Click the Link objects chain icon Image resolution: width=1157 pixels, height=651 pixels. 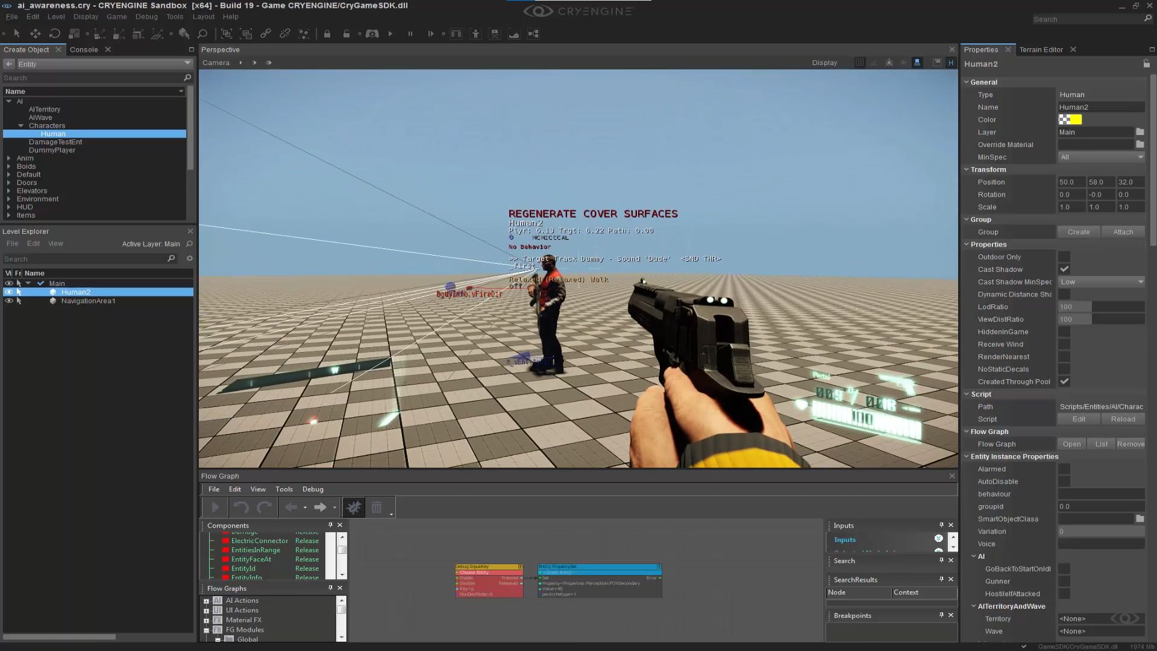(266, 34)
